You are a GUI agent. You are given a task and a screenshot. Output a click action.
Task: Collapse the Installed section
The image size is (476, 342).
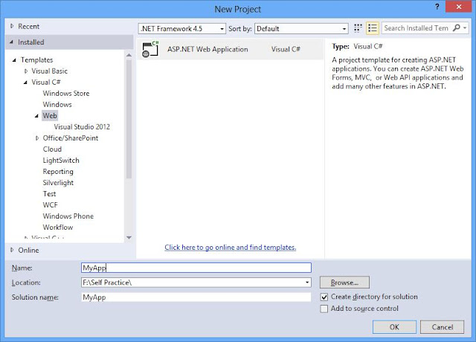click(x=12, y=42)
